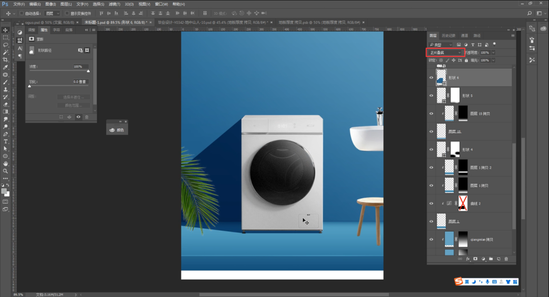Choose the Eraser tool

click(6, 104)
